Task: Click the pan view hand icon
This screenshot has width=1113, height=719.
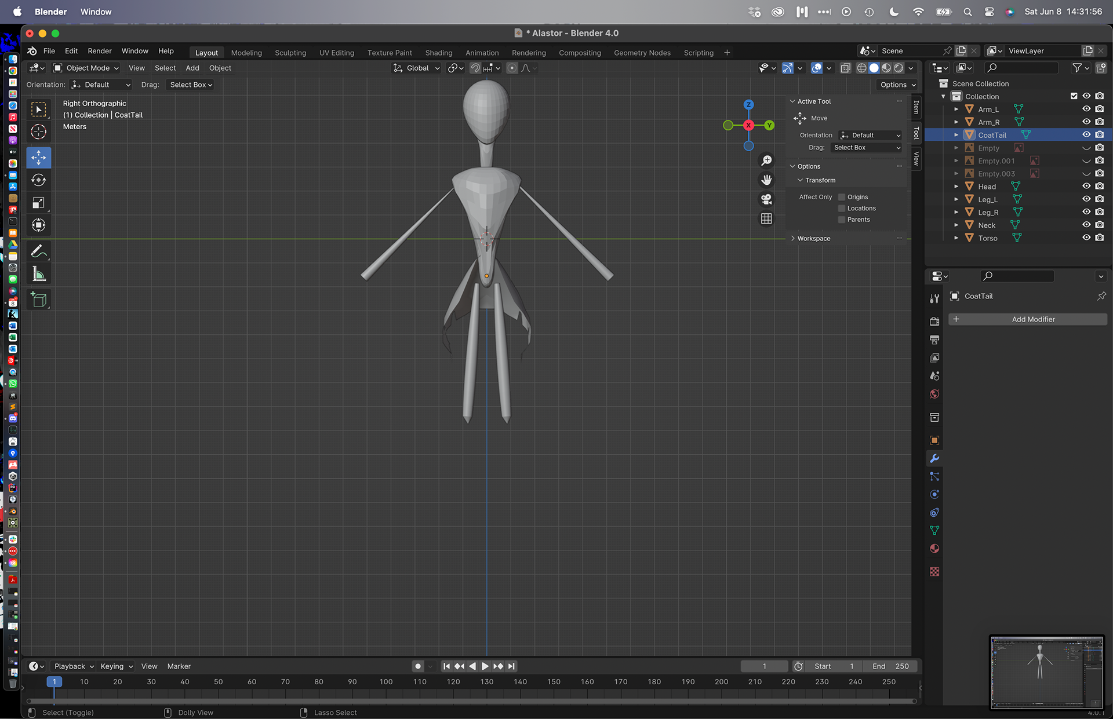Action: pos(766,180)
